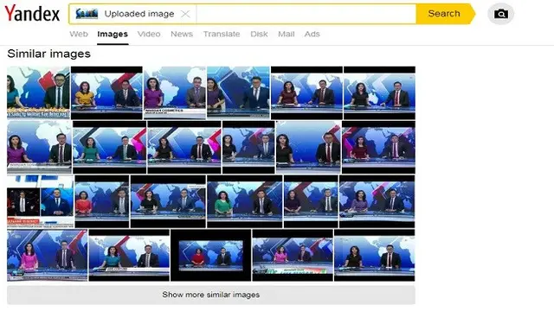Screen dimensions: 554x311
Task: Open second-row thumbnail with green-dressed anchor
Action: (109, 148)
